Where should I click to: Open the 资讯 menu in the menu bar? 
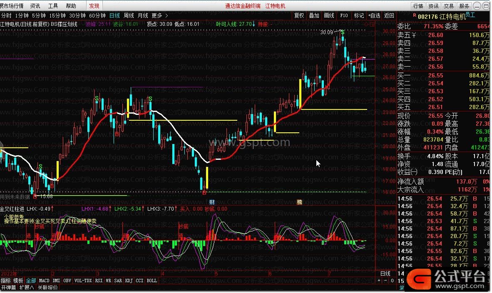tap(35, 6)
